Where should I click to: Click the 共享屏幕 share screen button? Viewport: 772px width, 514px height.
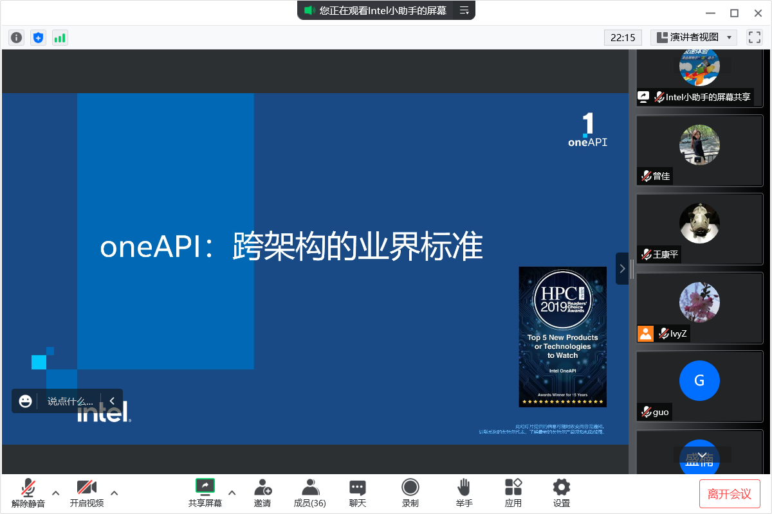coord(205,492)
